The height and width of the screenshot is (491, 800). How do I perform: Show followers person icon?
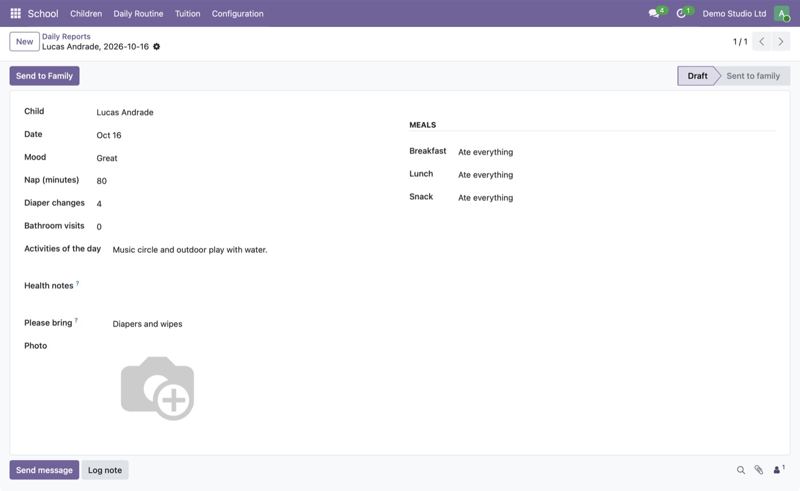(x=779, y=469)
